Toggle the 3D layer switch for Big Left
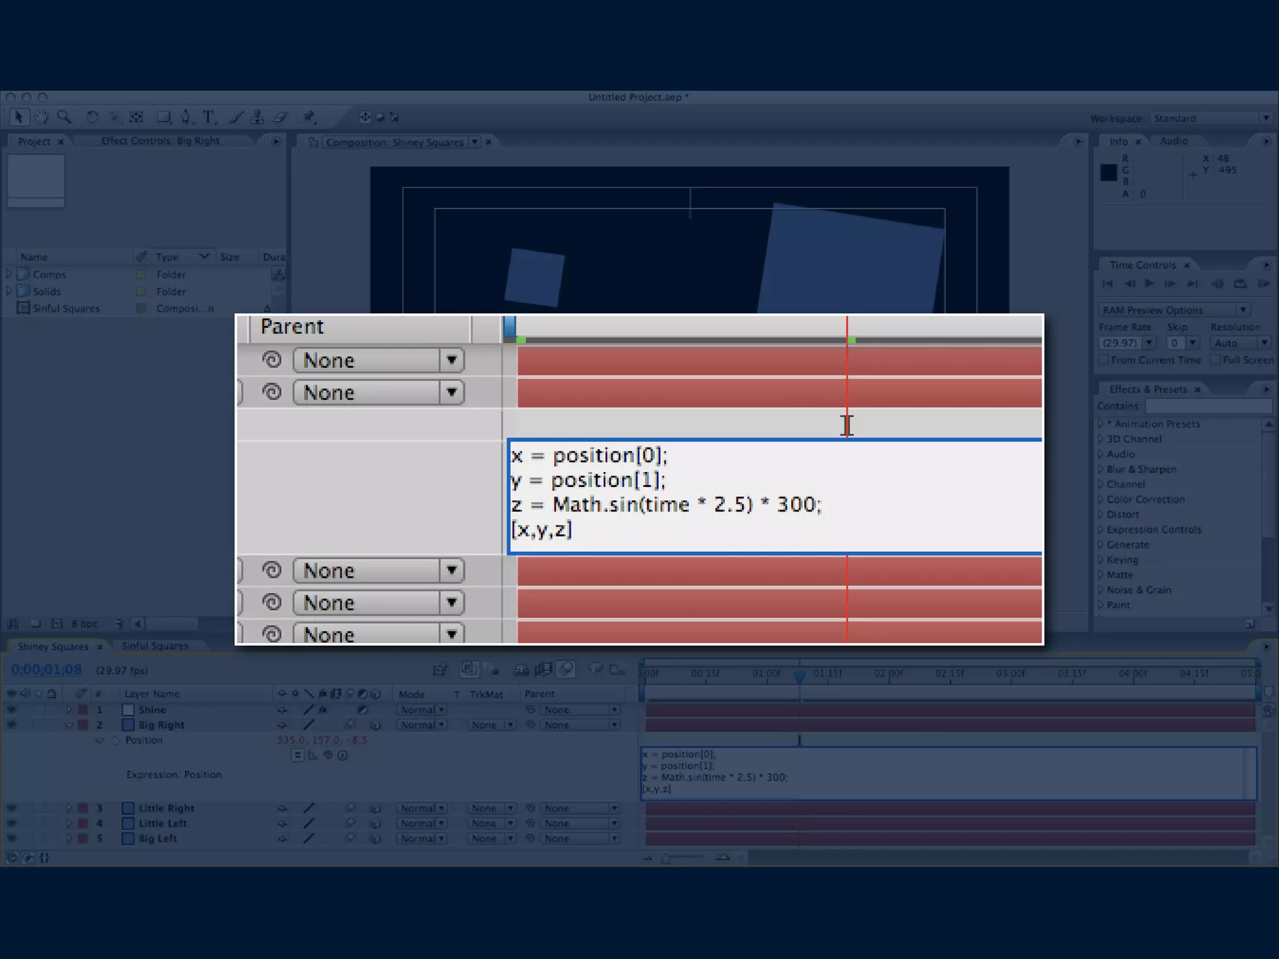This screenshot has height=959, width=1279. click(x=375, y=839)
